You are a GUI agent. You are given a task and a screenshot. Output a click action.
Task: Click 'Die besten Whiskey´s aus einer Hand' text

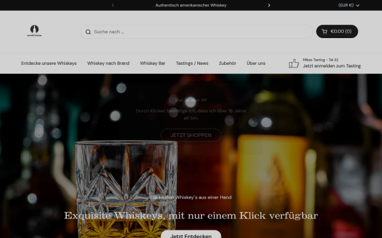pos(191,197)
